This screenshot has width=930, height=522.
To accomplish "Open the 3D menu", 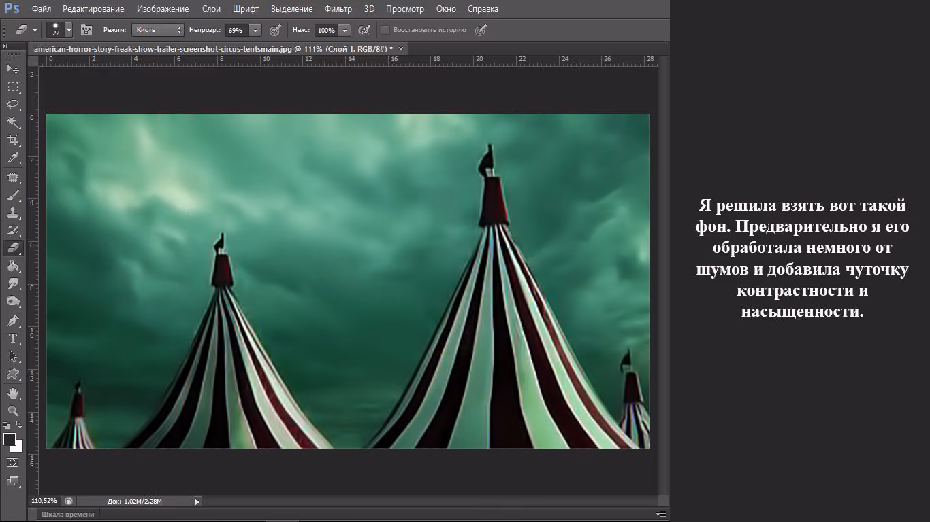I will [369, 9].
